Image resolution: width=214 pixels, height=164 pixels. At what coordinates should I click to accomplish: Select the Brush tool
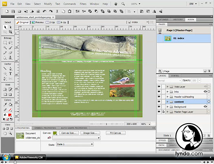point(10,48)
